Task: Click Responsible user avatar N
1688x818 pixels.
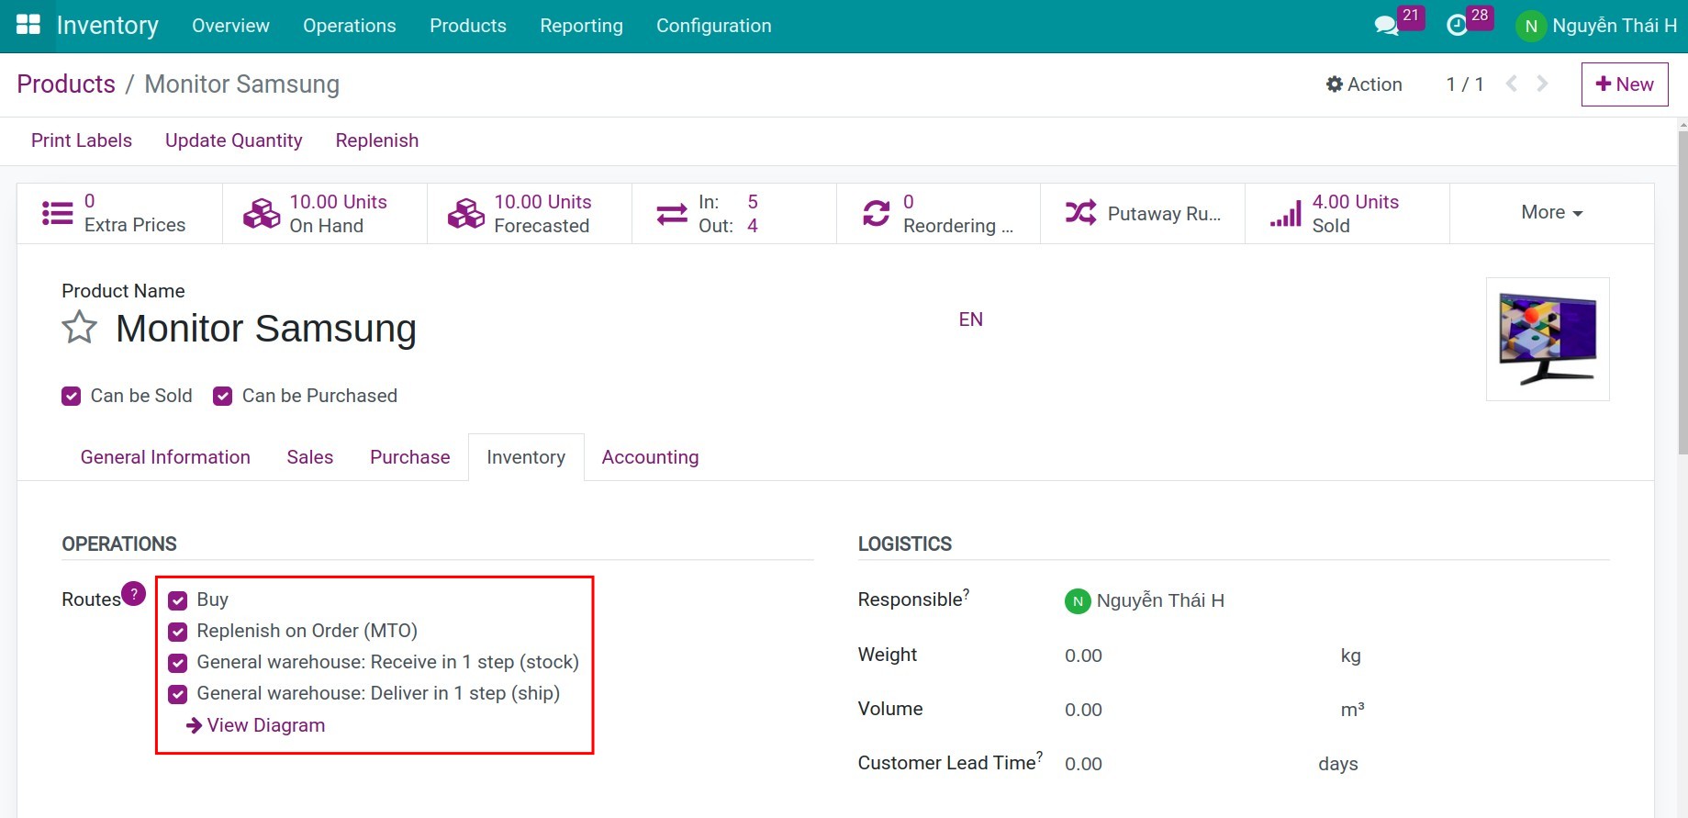Action: [x=1078, y=601]
